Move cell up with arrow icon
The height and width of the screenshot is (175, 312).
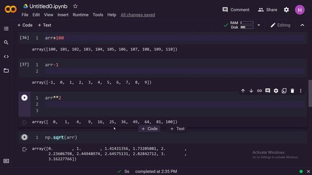(243, 91)
